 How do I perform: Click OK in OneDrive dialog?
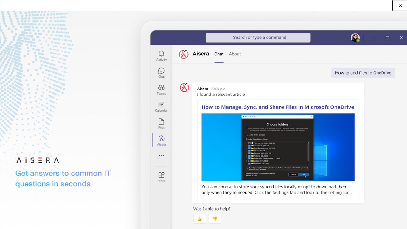pyautogui.click(x=305, y=174)
